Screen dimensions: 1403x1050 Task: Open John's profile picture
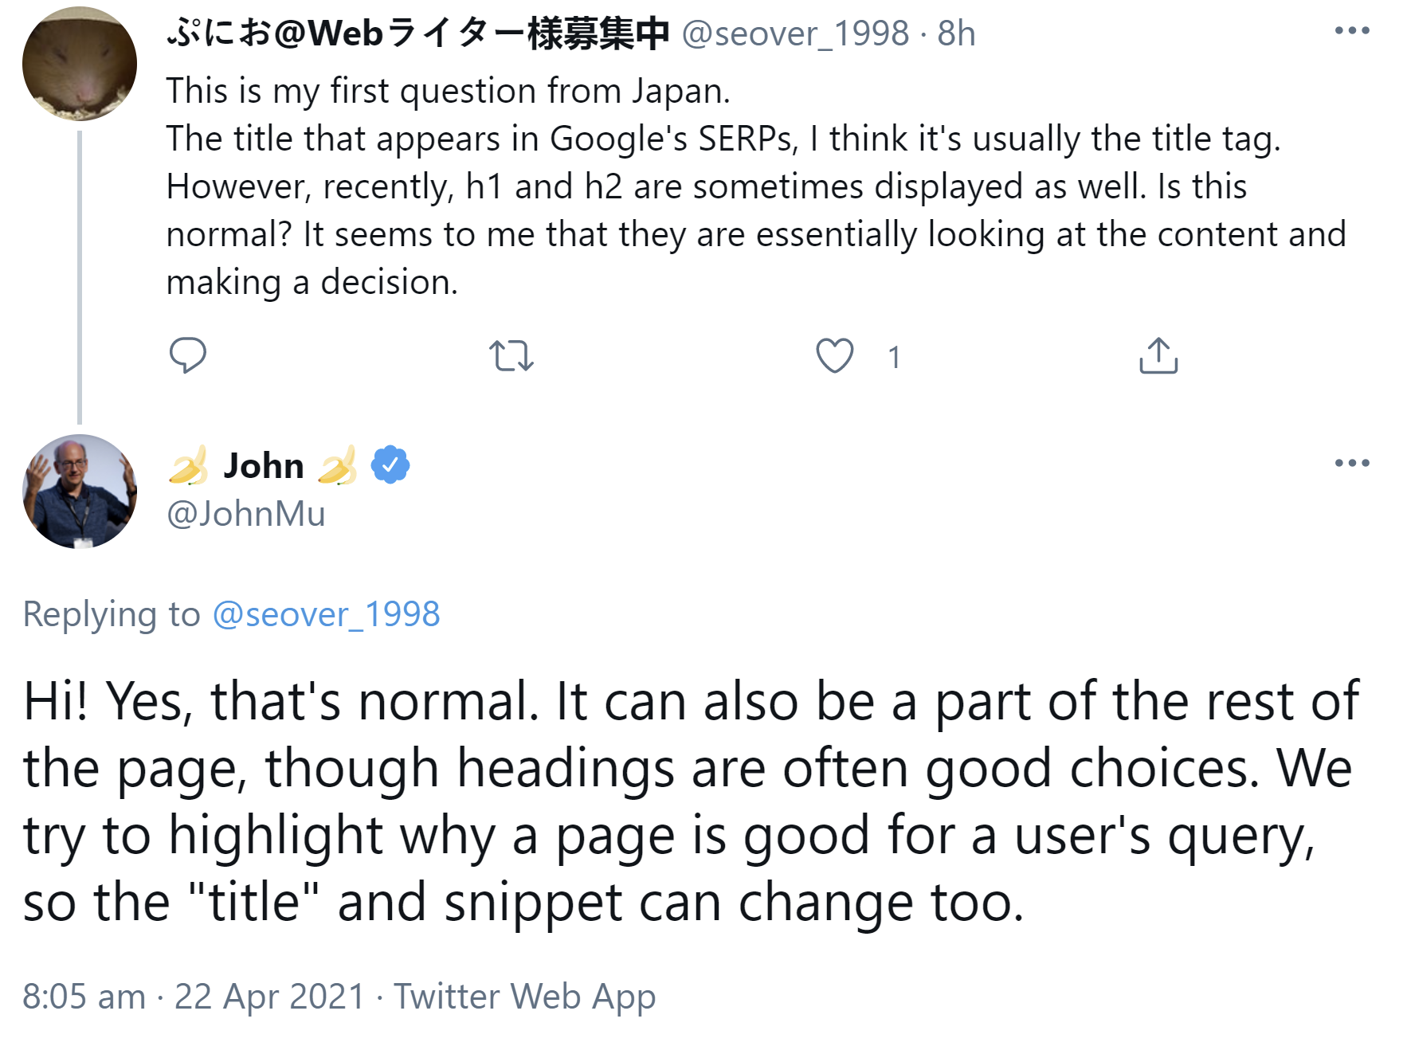(x=79, y=492)
